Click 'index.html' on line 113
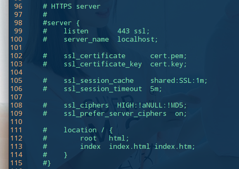Viewport: 239px width, 169px height. (x=129, y=146)
